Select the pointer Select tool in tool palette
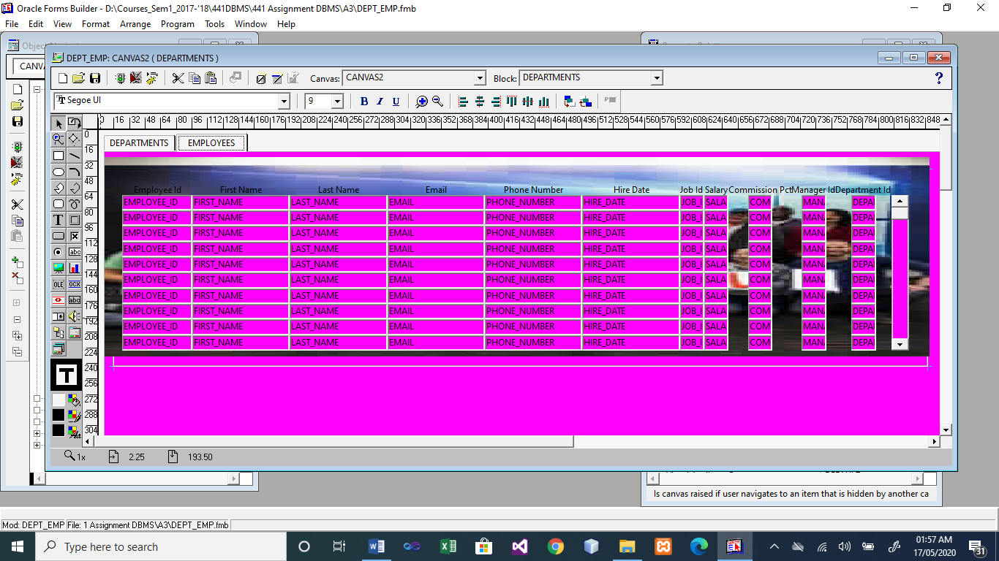Viewport: 999px width, 561px height. coord(59,123)
